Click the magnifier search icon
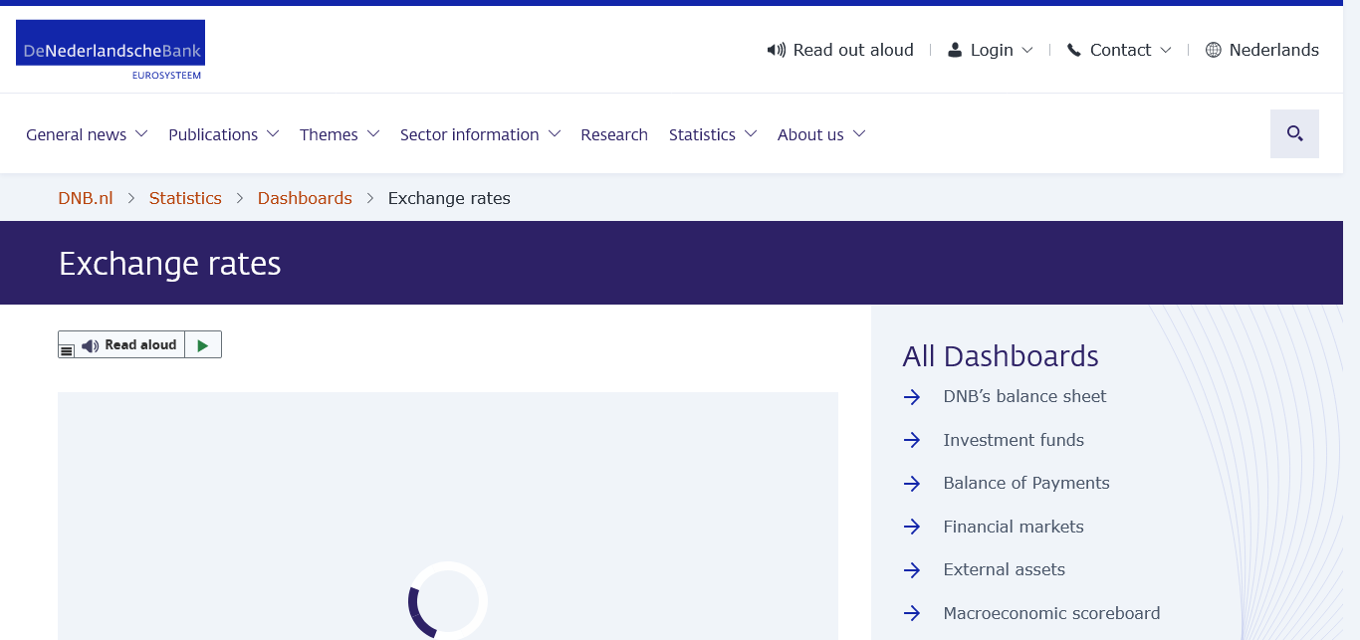The height and width of the screenshot is (640, 1360). (x=1294, y=133)
